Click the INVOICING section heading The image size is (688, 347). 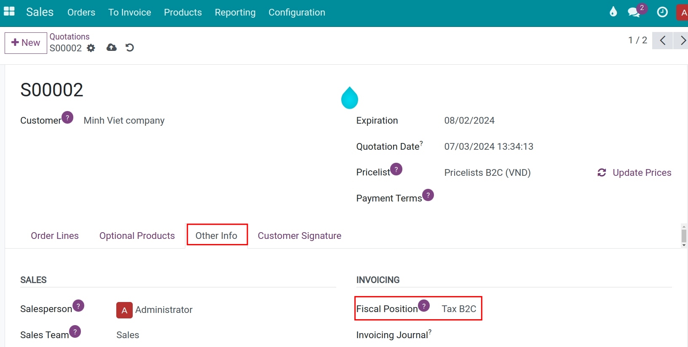pyautogui.click(x=378, y=280)
